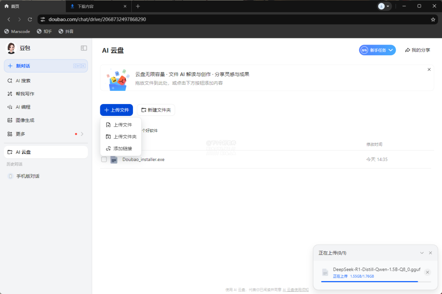Close the cloud drive promo banner
The image size is (442, 294).
pyautogui.click(x=429, y=70)
